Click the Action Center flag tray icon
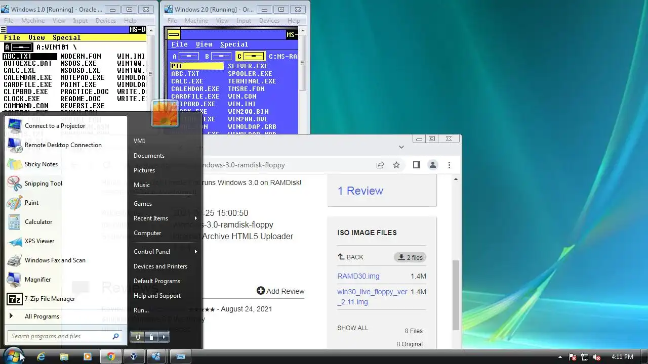The image size is (648, 364). pos(573,357)
